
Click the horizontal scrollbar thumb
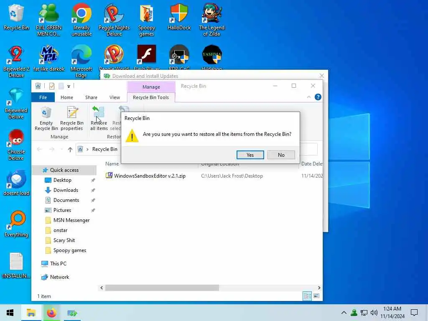pos(162,288)
